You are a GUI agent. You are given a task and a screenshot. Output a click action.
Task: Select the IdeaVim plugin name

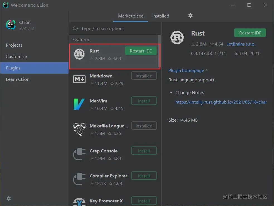(x=98, y=101)
